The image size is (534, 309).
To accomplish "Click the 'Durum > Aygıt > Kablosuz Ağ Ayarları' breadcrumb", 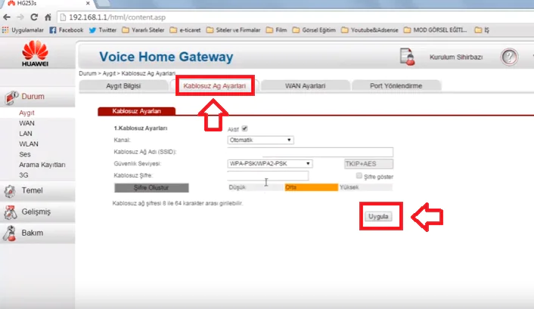I will tap(127, 73).
